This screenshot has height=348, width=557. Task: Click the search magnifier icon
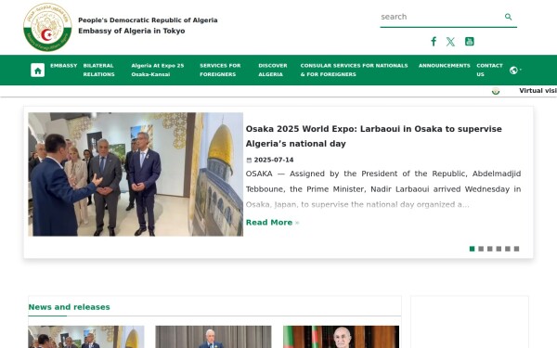[x=509, y=17]
